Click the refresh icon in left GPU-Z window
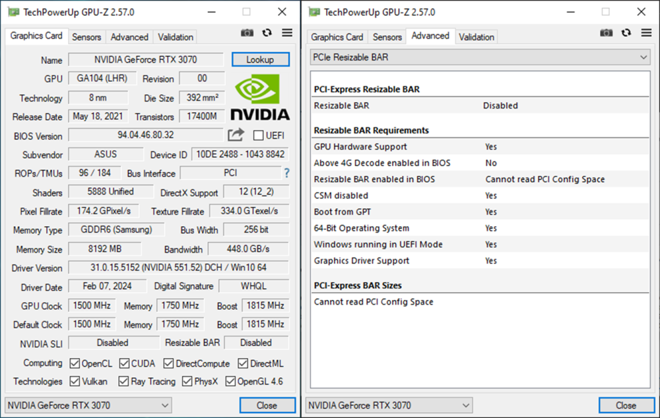 (x=267, y=33)
